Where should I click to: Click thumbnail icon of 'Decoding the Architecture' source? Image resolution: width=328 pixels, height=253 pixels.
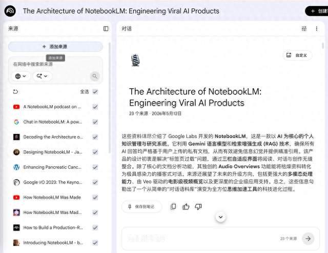click(16, 137)
